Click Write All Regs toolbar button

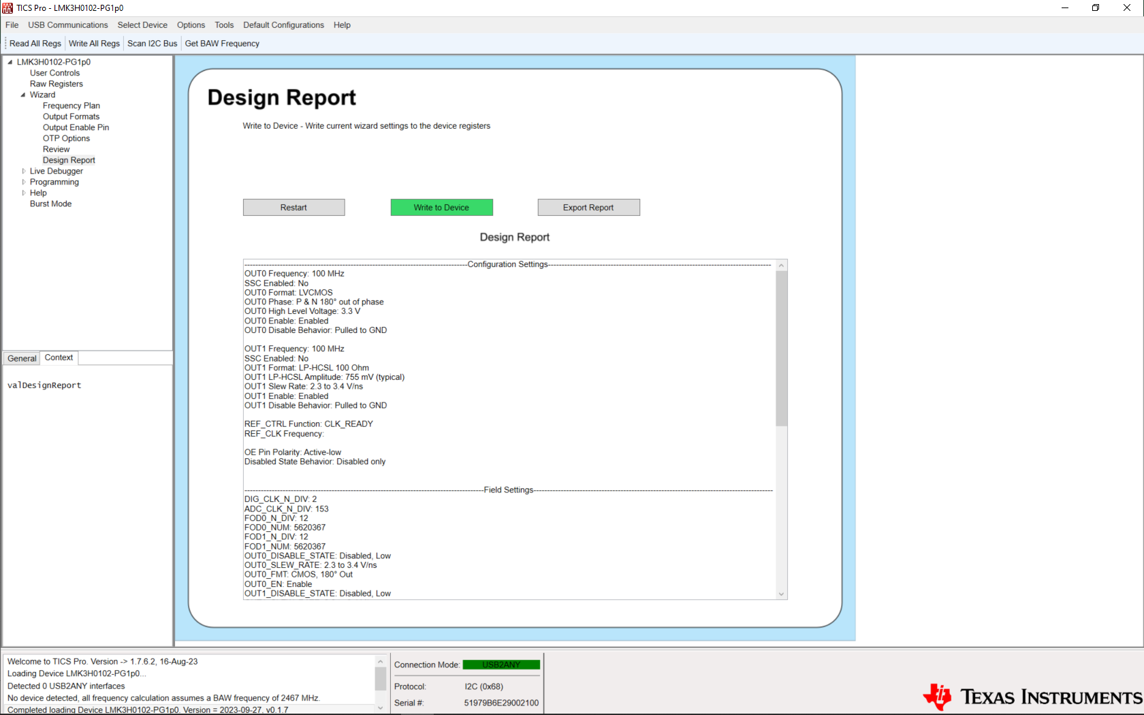(x=94, y=44)
